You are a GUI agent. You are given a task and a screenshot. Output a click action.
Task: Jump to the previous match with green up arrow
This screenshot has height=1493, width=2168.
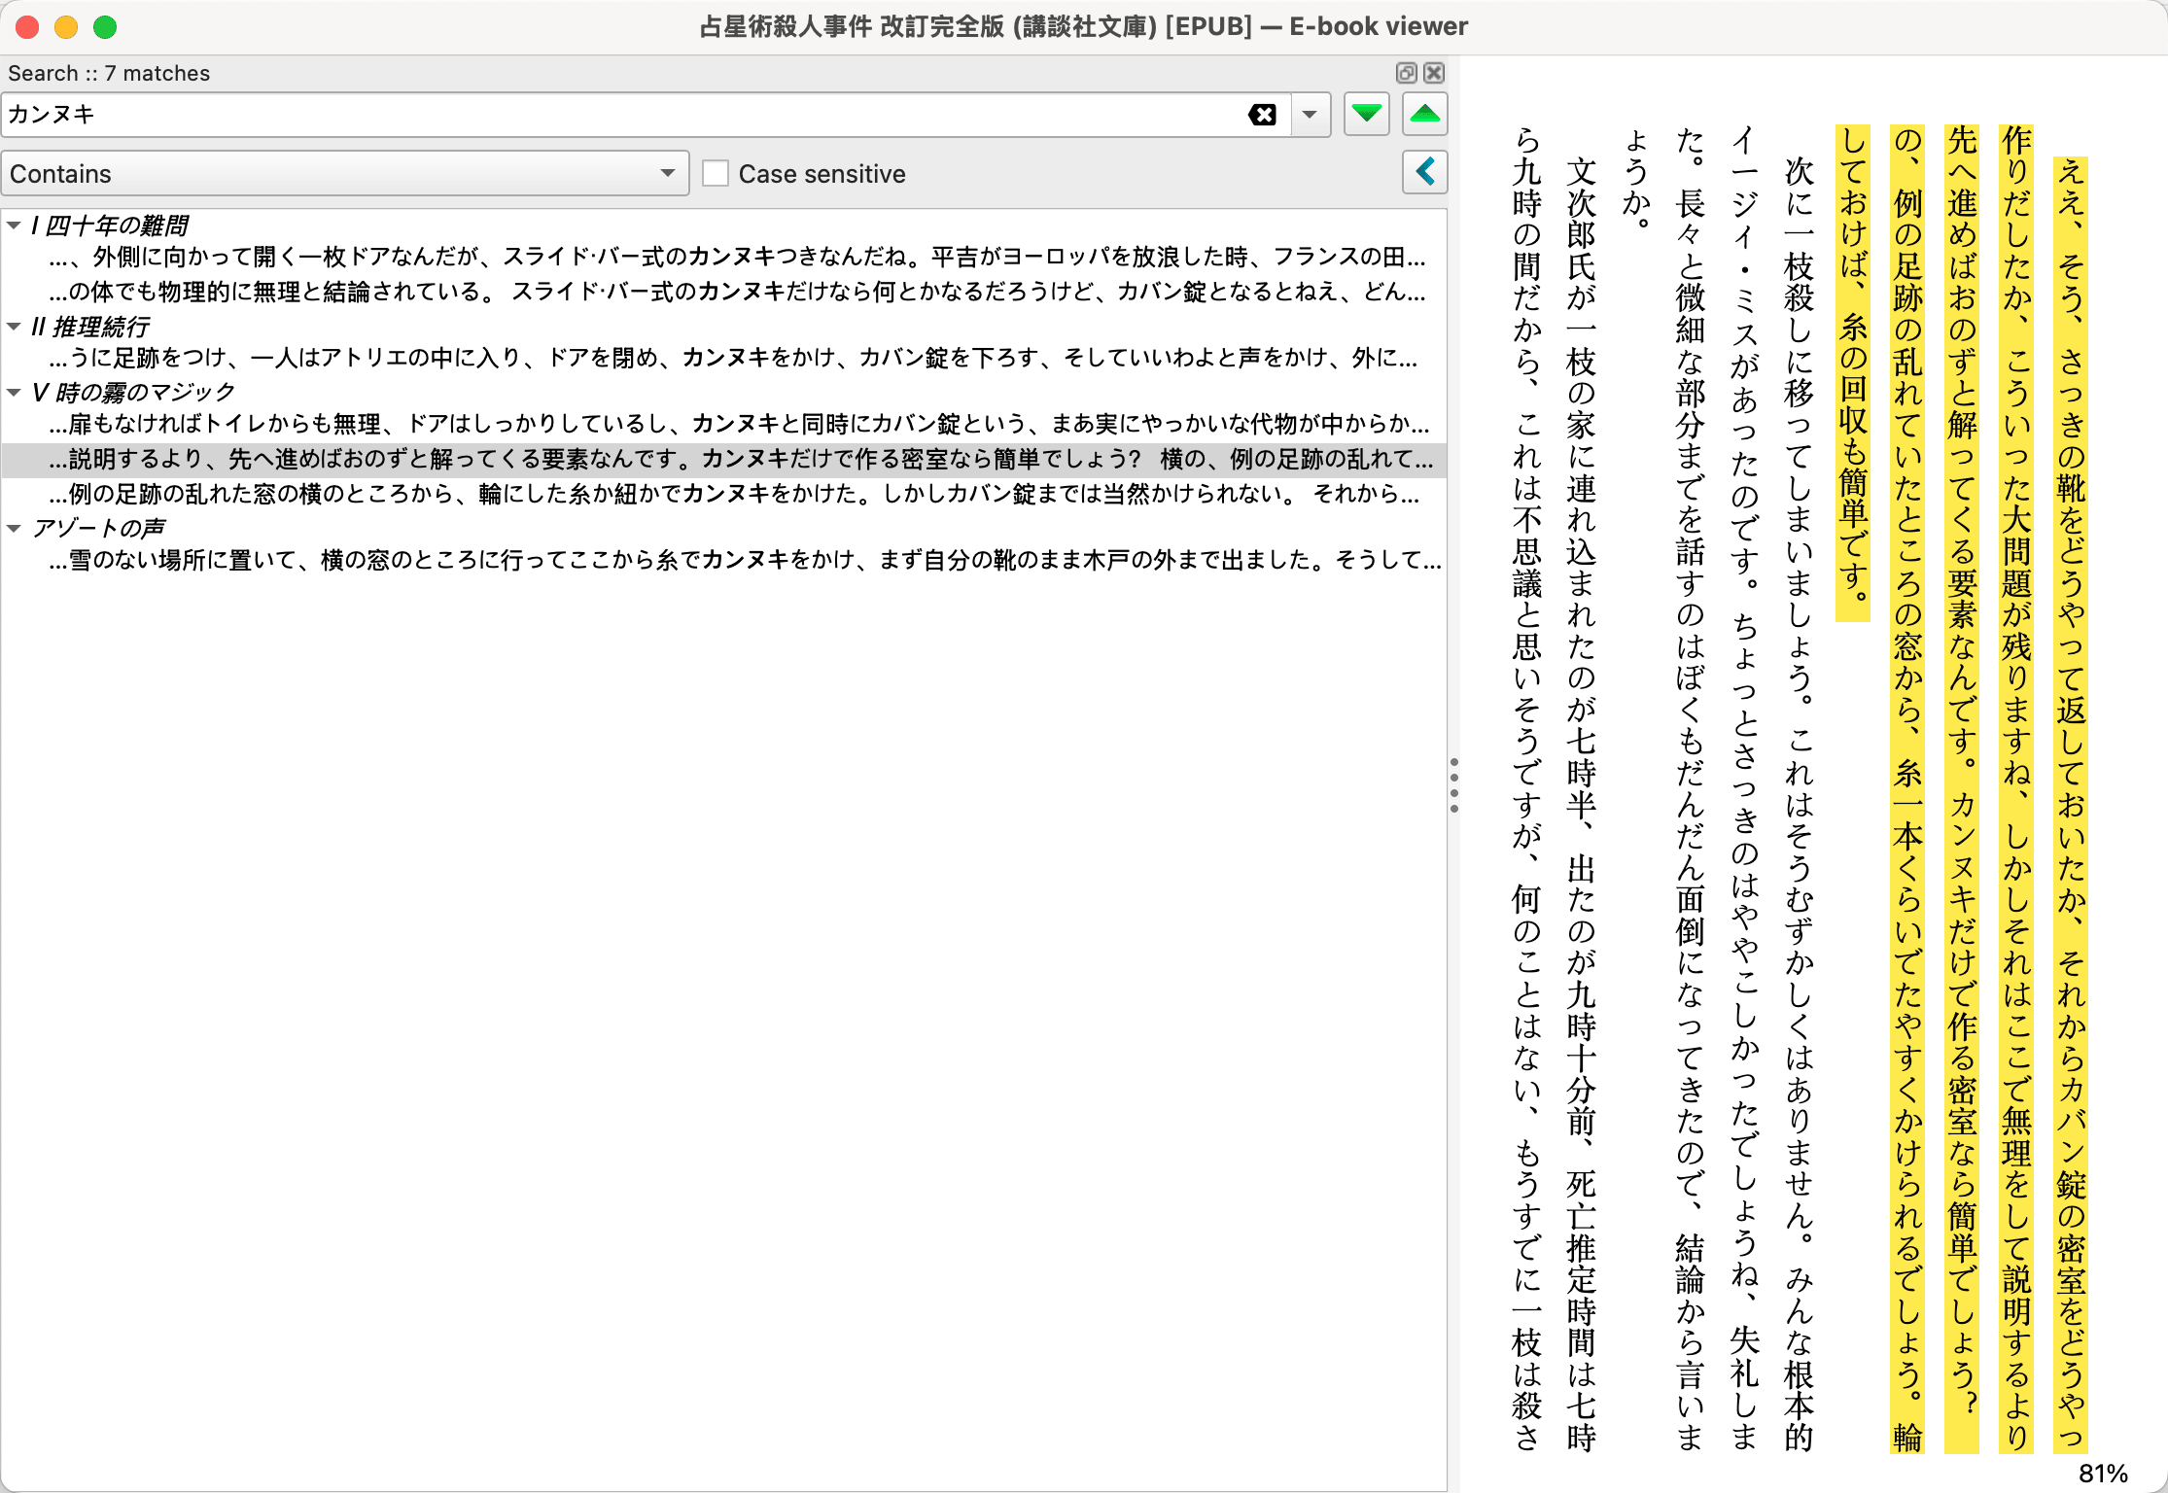[1423, 114]
